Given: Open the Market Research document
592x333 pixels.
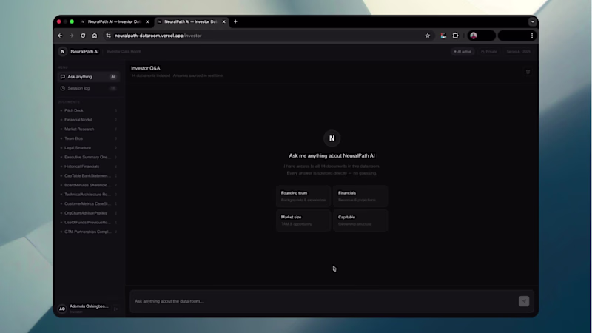Looking at the screenshot, I should tap(88, 129).
